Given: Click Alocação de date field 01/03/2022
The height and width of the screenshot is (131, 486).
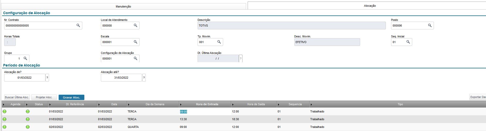Looking at the screenshot, I should point(25,78).
